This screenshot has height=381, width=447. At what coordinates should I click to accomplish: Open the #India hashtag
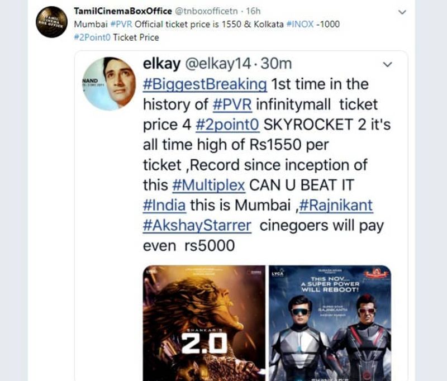(x=164, y=206)
